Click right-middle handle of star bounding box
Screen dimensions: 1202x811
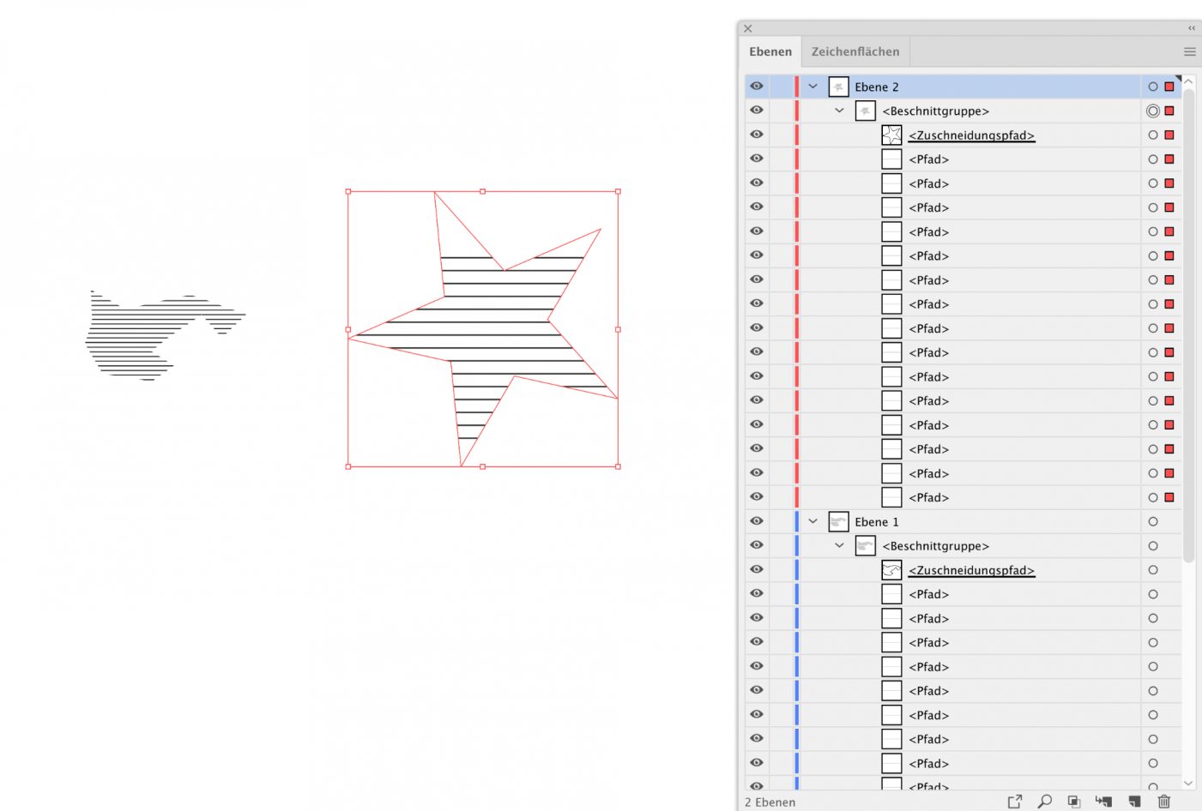(618, 329)
